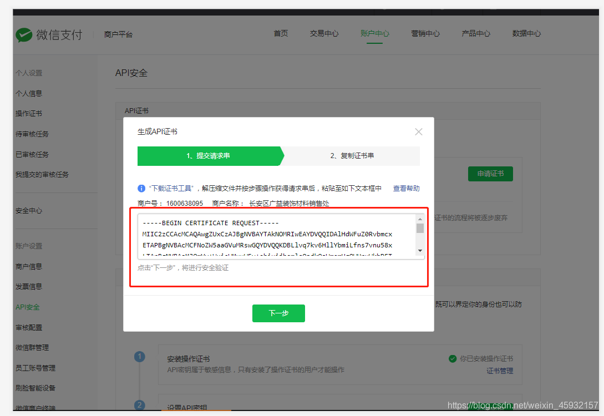Open the 数据中心 tab
The height and width of the screenshot is (416, 604).
coord(526,33)
